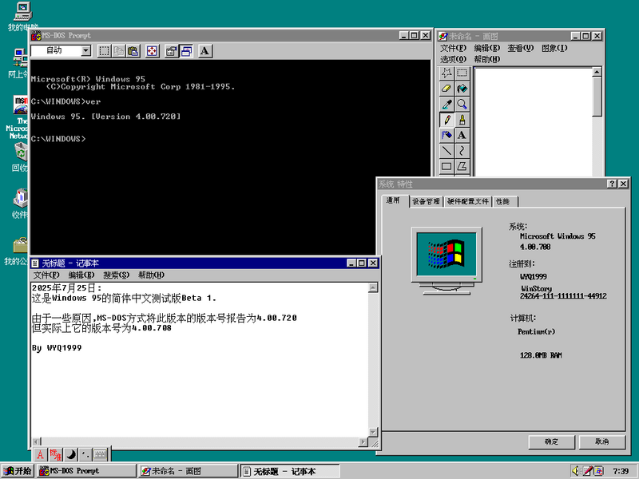This screenshot has height=479, width=639.
Task: Select the 通用 tab in System Properties
Action: (395, 200)
